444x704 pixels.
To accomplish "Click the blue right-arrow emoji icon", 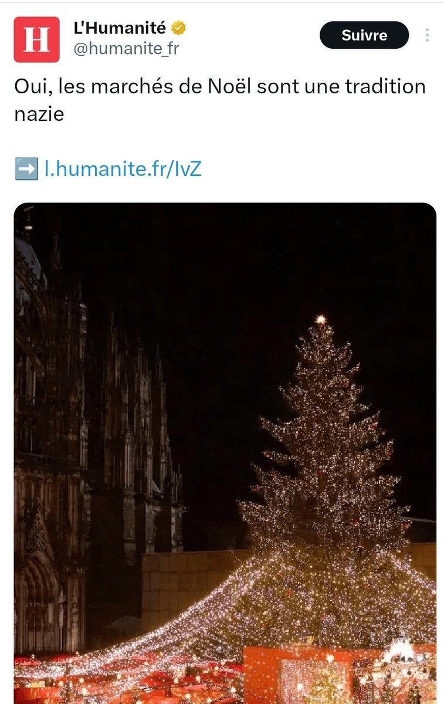I will (x=27, y=168).
